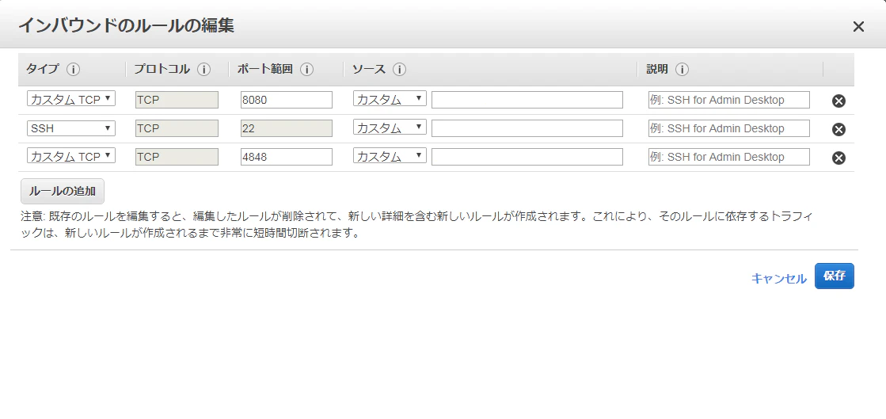Viewport: 886px width, 419px height.
Task: Click protocol TCP field in SSH row
Action: click(x=177, y=128)
